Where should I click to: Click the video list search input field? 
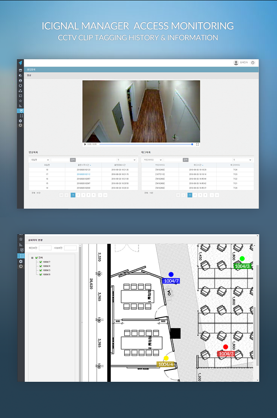point(60,160)
